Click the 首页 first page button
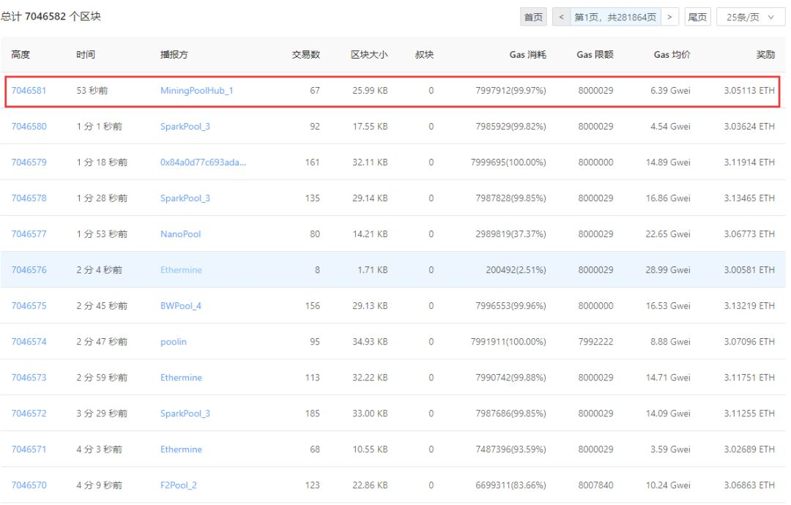The image size is (791, 505). 533,17
